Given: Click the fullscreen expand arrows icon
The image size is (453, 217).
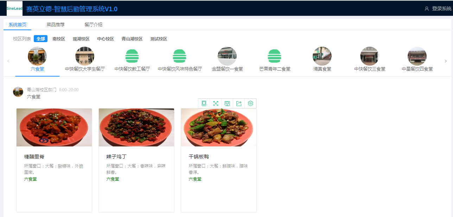Looking at the screenshot, I should (x=216, y=103).
